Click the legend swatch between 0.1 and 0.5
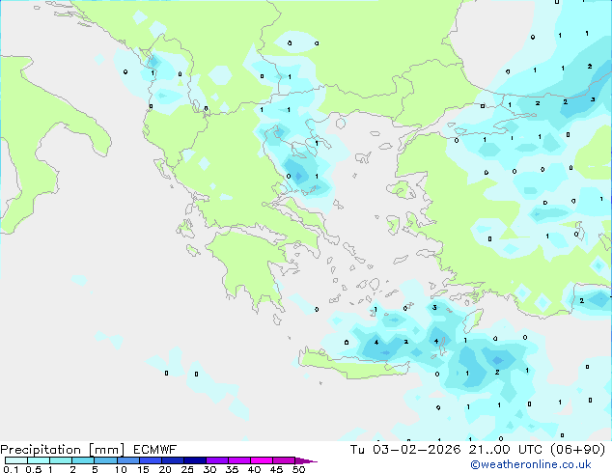The height and width of the screenshot is (473, 612). [x=16, y=460]
